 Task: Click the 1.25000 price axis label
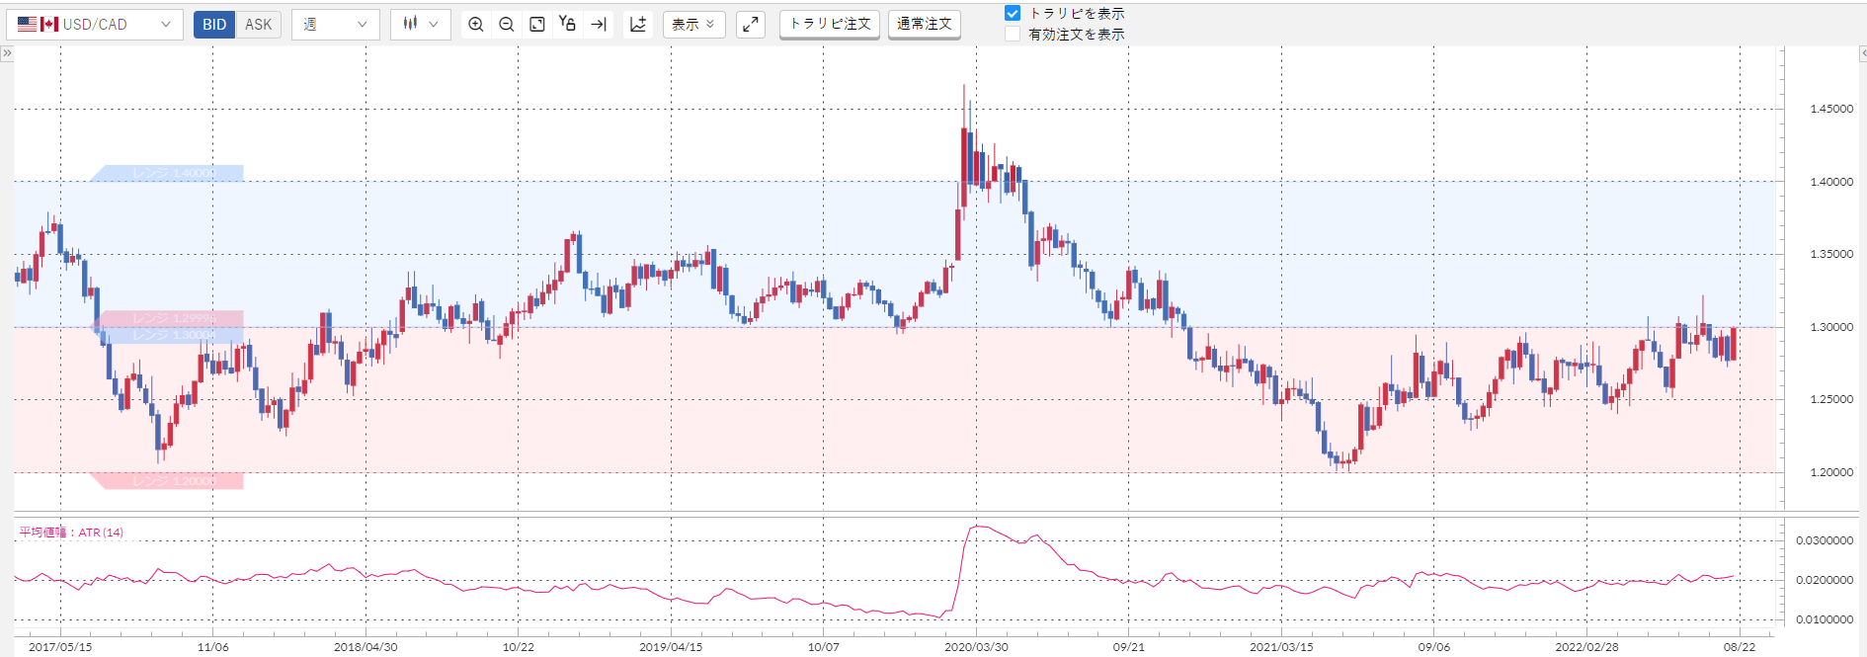tap(1831, 400)
